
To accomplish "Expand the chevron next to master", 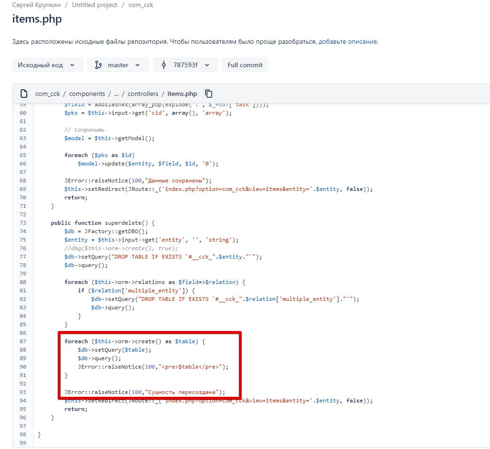I will coord(138,65).
